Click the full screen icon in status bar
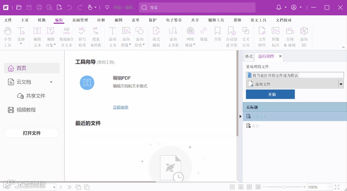 coord(337,187)
